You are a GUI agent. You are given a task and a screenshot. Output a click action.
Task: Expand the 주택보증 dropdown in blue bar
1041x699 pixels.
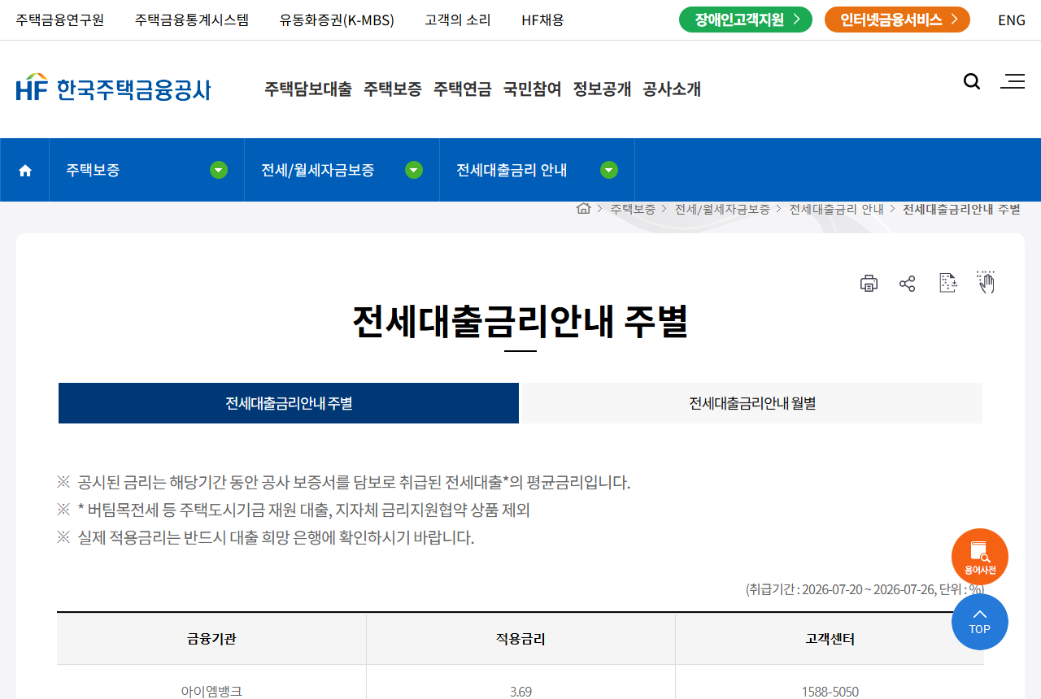point(219,170)
